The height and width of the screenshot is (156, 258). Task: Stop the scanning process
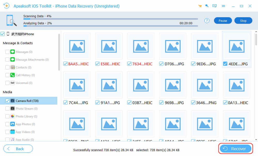coord(243,21)
